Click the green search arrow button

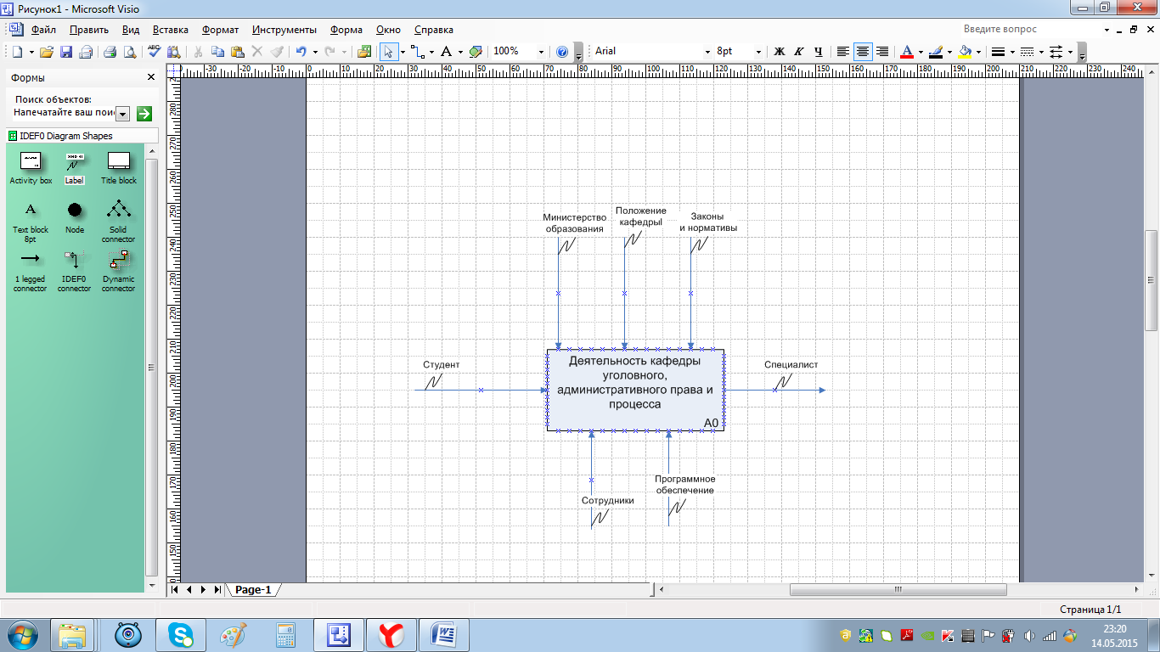click(x=144, y=113)
